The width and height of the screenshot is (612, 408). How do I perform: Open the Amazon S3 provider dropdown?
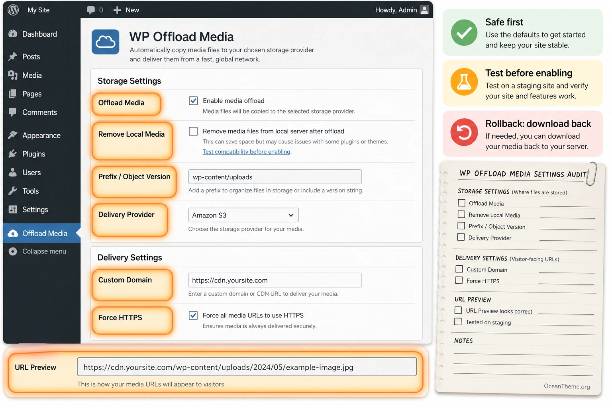[243, 215]
